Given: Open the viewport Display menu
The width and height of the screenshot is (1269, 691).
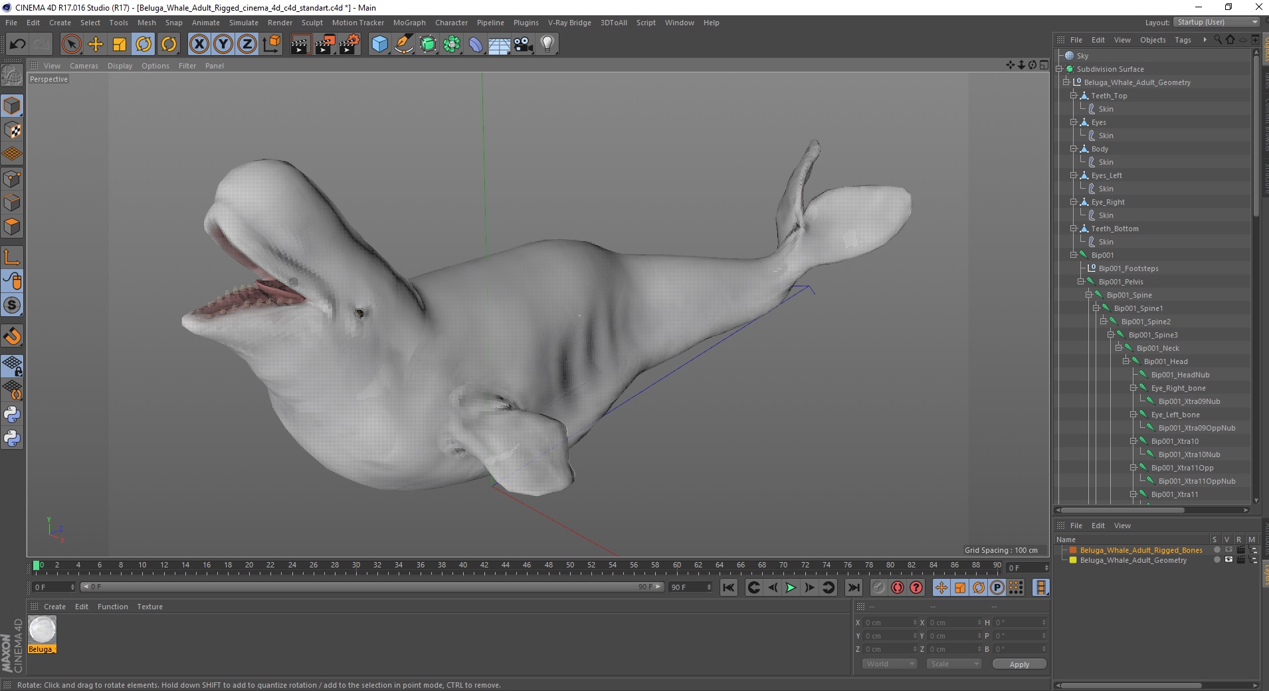Looking at the screenshot, I should point(120,66).
